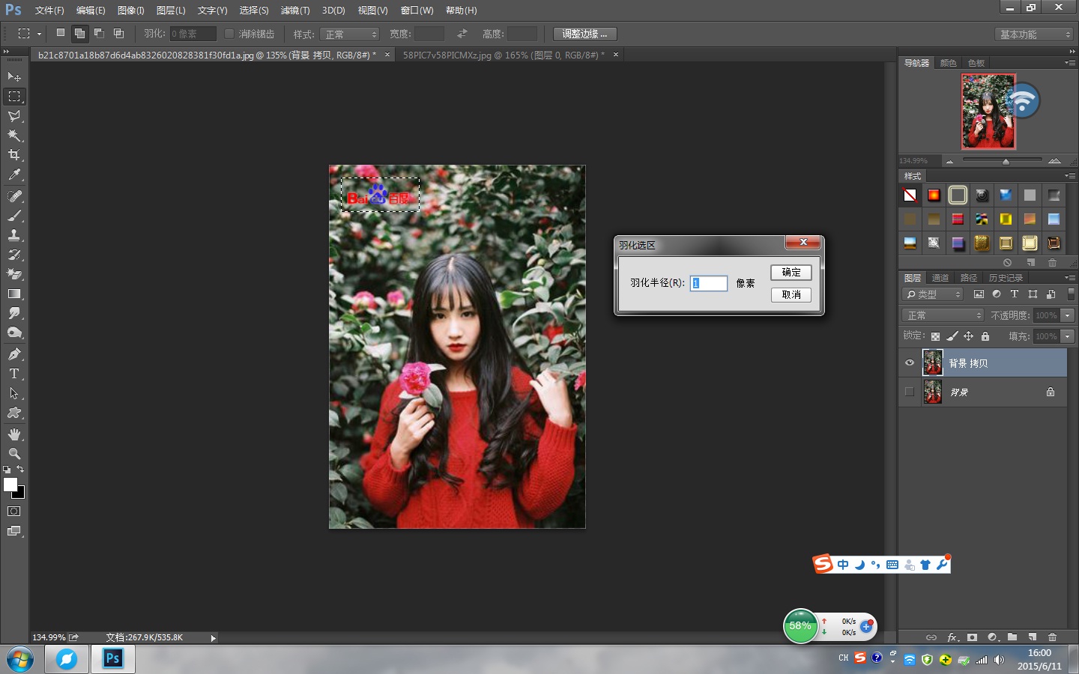Open the 选择(S) menu
Image resolution: width=1079 pixels, height=674 pixels.
[x=253, y=10]
